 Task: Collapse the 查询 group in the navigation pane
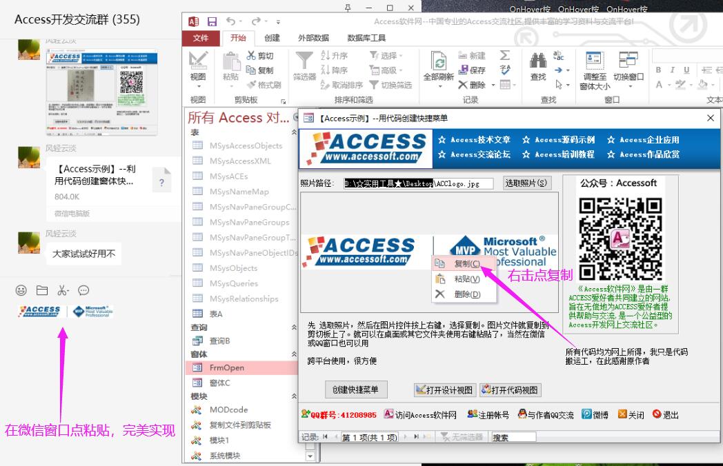click(294, 327)
